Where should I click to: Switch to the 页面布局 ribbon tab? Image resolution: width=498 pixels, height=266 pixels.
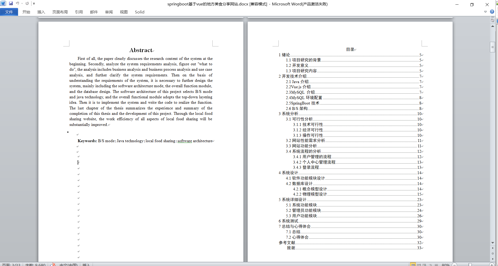coord(60,12)
